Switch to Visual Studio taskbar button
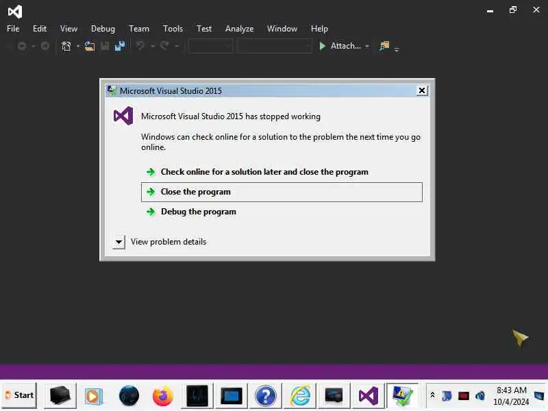The image size is (548, 411). pos(369,396)
